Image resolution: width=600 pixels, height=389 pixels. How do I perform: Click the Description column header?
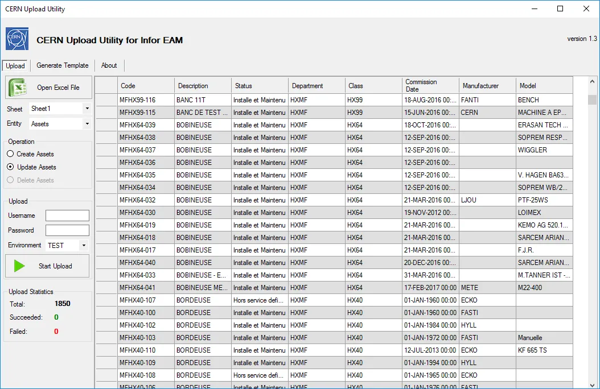(x=203, y=86)
